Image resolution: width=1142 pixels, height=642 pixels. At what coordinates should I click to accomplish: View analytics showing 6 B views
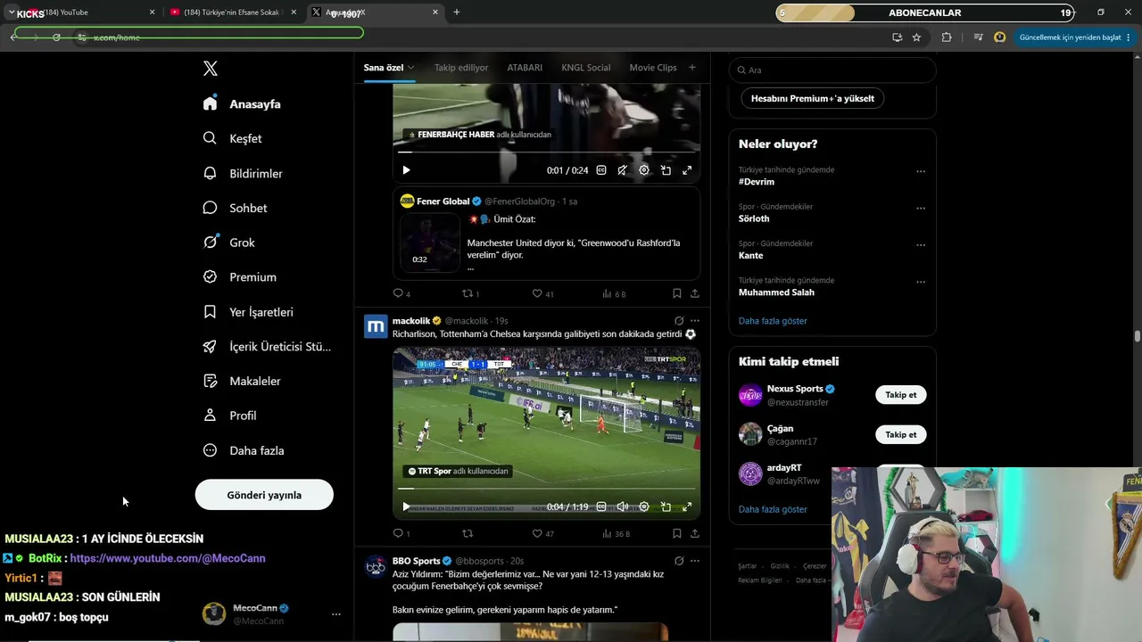point(614,293)
